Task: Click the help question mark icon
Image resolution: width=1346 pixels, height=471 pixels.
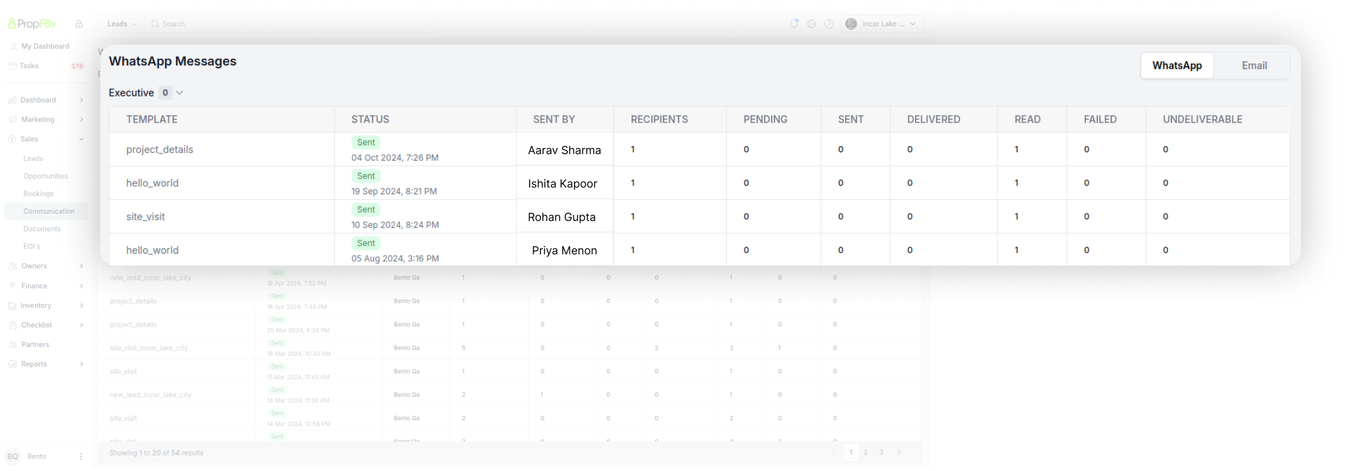Action: tap(829, 24)
